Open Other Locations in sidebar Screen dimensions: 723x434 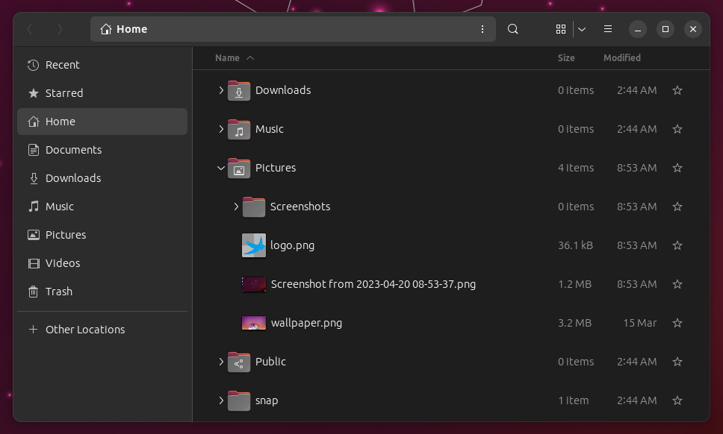tap(102, 330)
